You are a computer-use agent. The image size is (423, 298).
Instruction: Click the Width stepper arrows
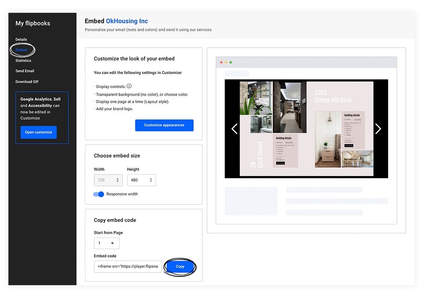pos(118,180)
